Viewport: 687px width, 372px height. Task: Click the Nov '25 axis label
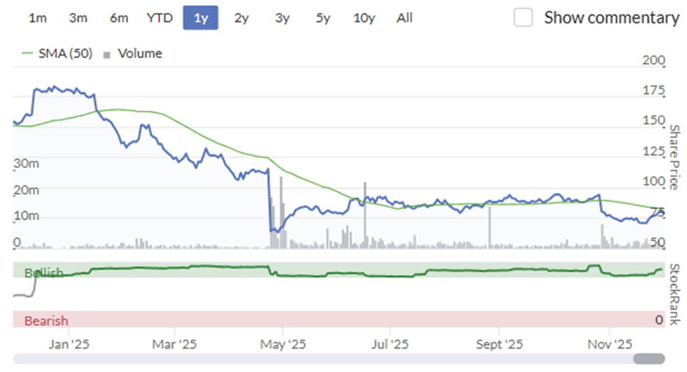click(x=610, y=344)
